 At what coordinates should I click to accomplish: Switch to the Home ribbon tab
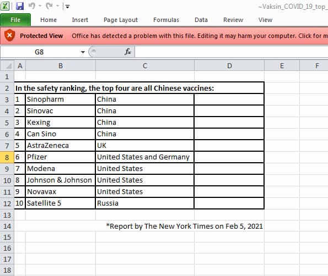(49, 20)
